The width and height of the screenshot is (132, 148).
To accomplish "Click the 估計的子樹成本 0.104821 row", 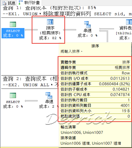I will [95, 89].
